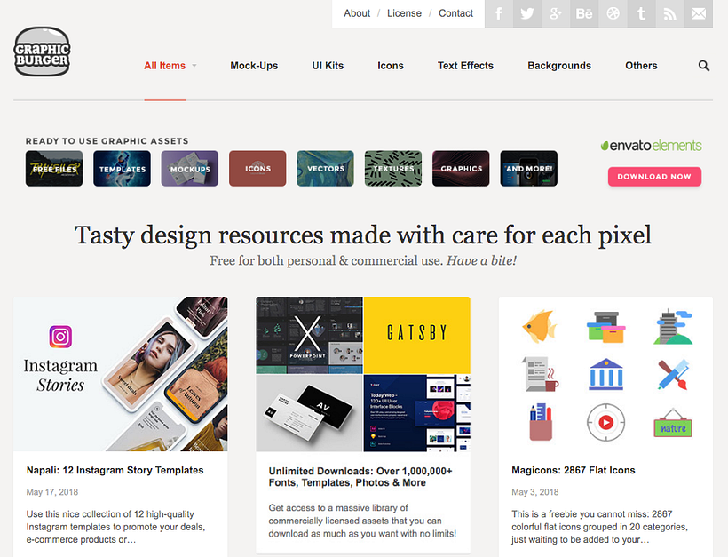This screenshot has width=728, height=557.
Task: Click the And More tile
Action: click(x=528, y=168)
